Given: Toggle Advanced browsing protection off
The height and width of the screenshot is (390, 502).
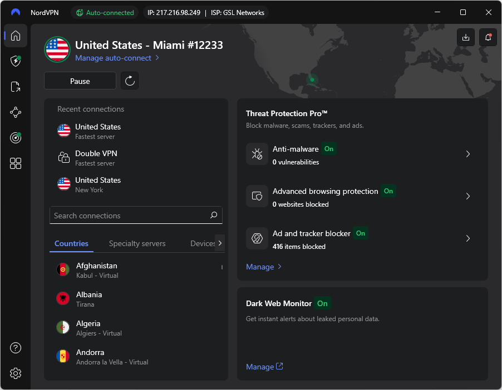Looking at the screenshot, I should point(388,191).
